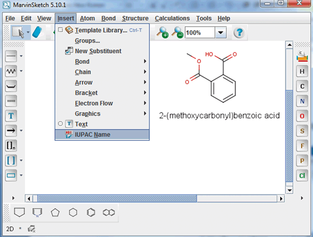Viewport: 313px width, 237px height.
Task: Open the zoom level dropdown arrow
Action: click(221, 32)
